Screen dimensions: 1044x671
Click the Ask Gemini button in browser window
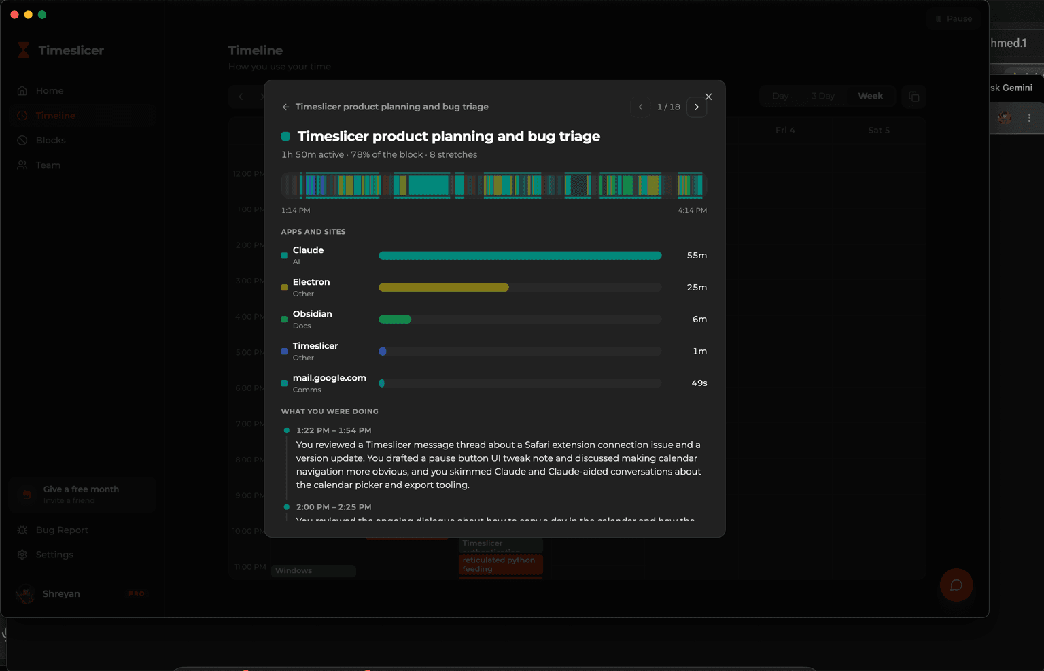pyautogui.click(x=1011, y=88)
